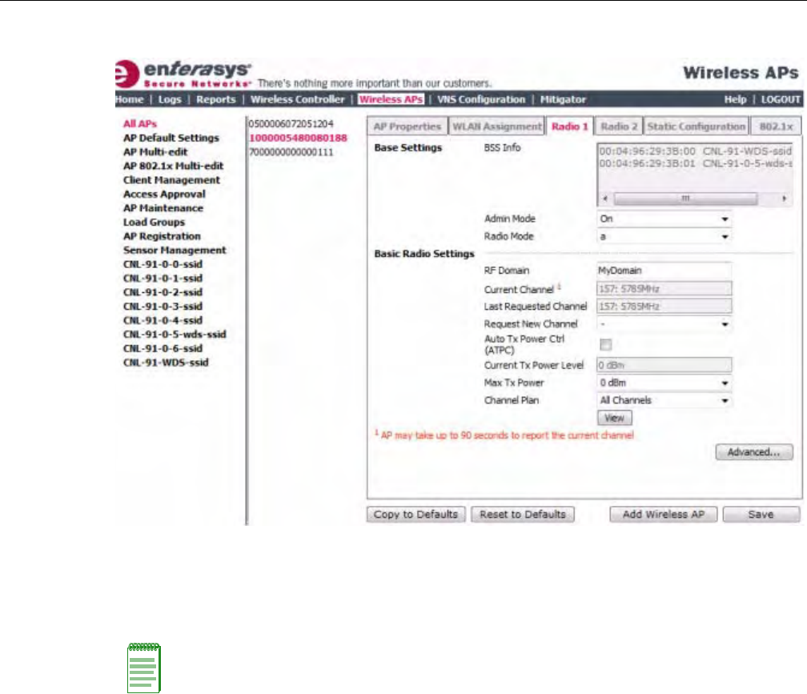Open VNS Configuration menu item
The height and width of the screenshot is (694, 807).
[481, 99]
